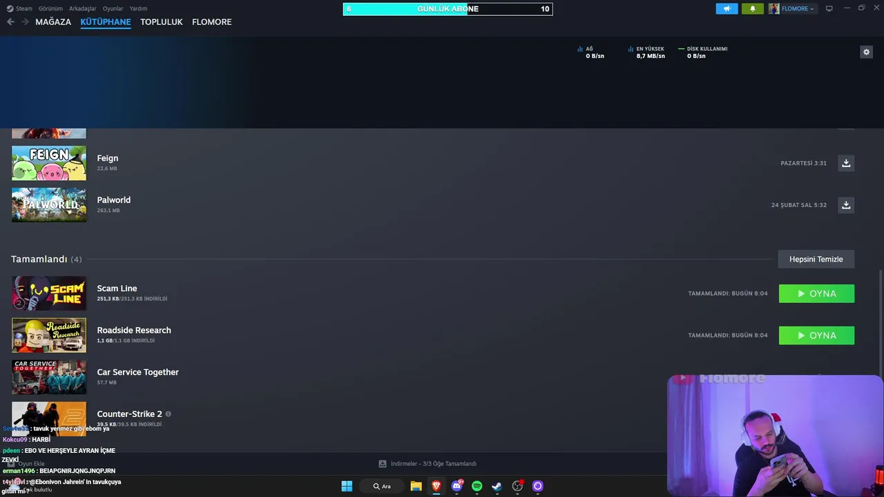Open OBS Studio from taskbar
The height and width of the screenshot is (497, 884).
(x=517, y=486)
